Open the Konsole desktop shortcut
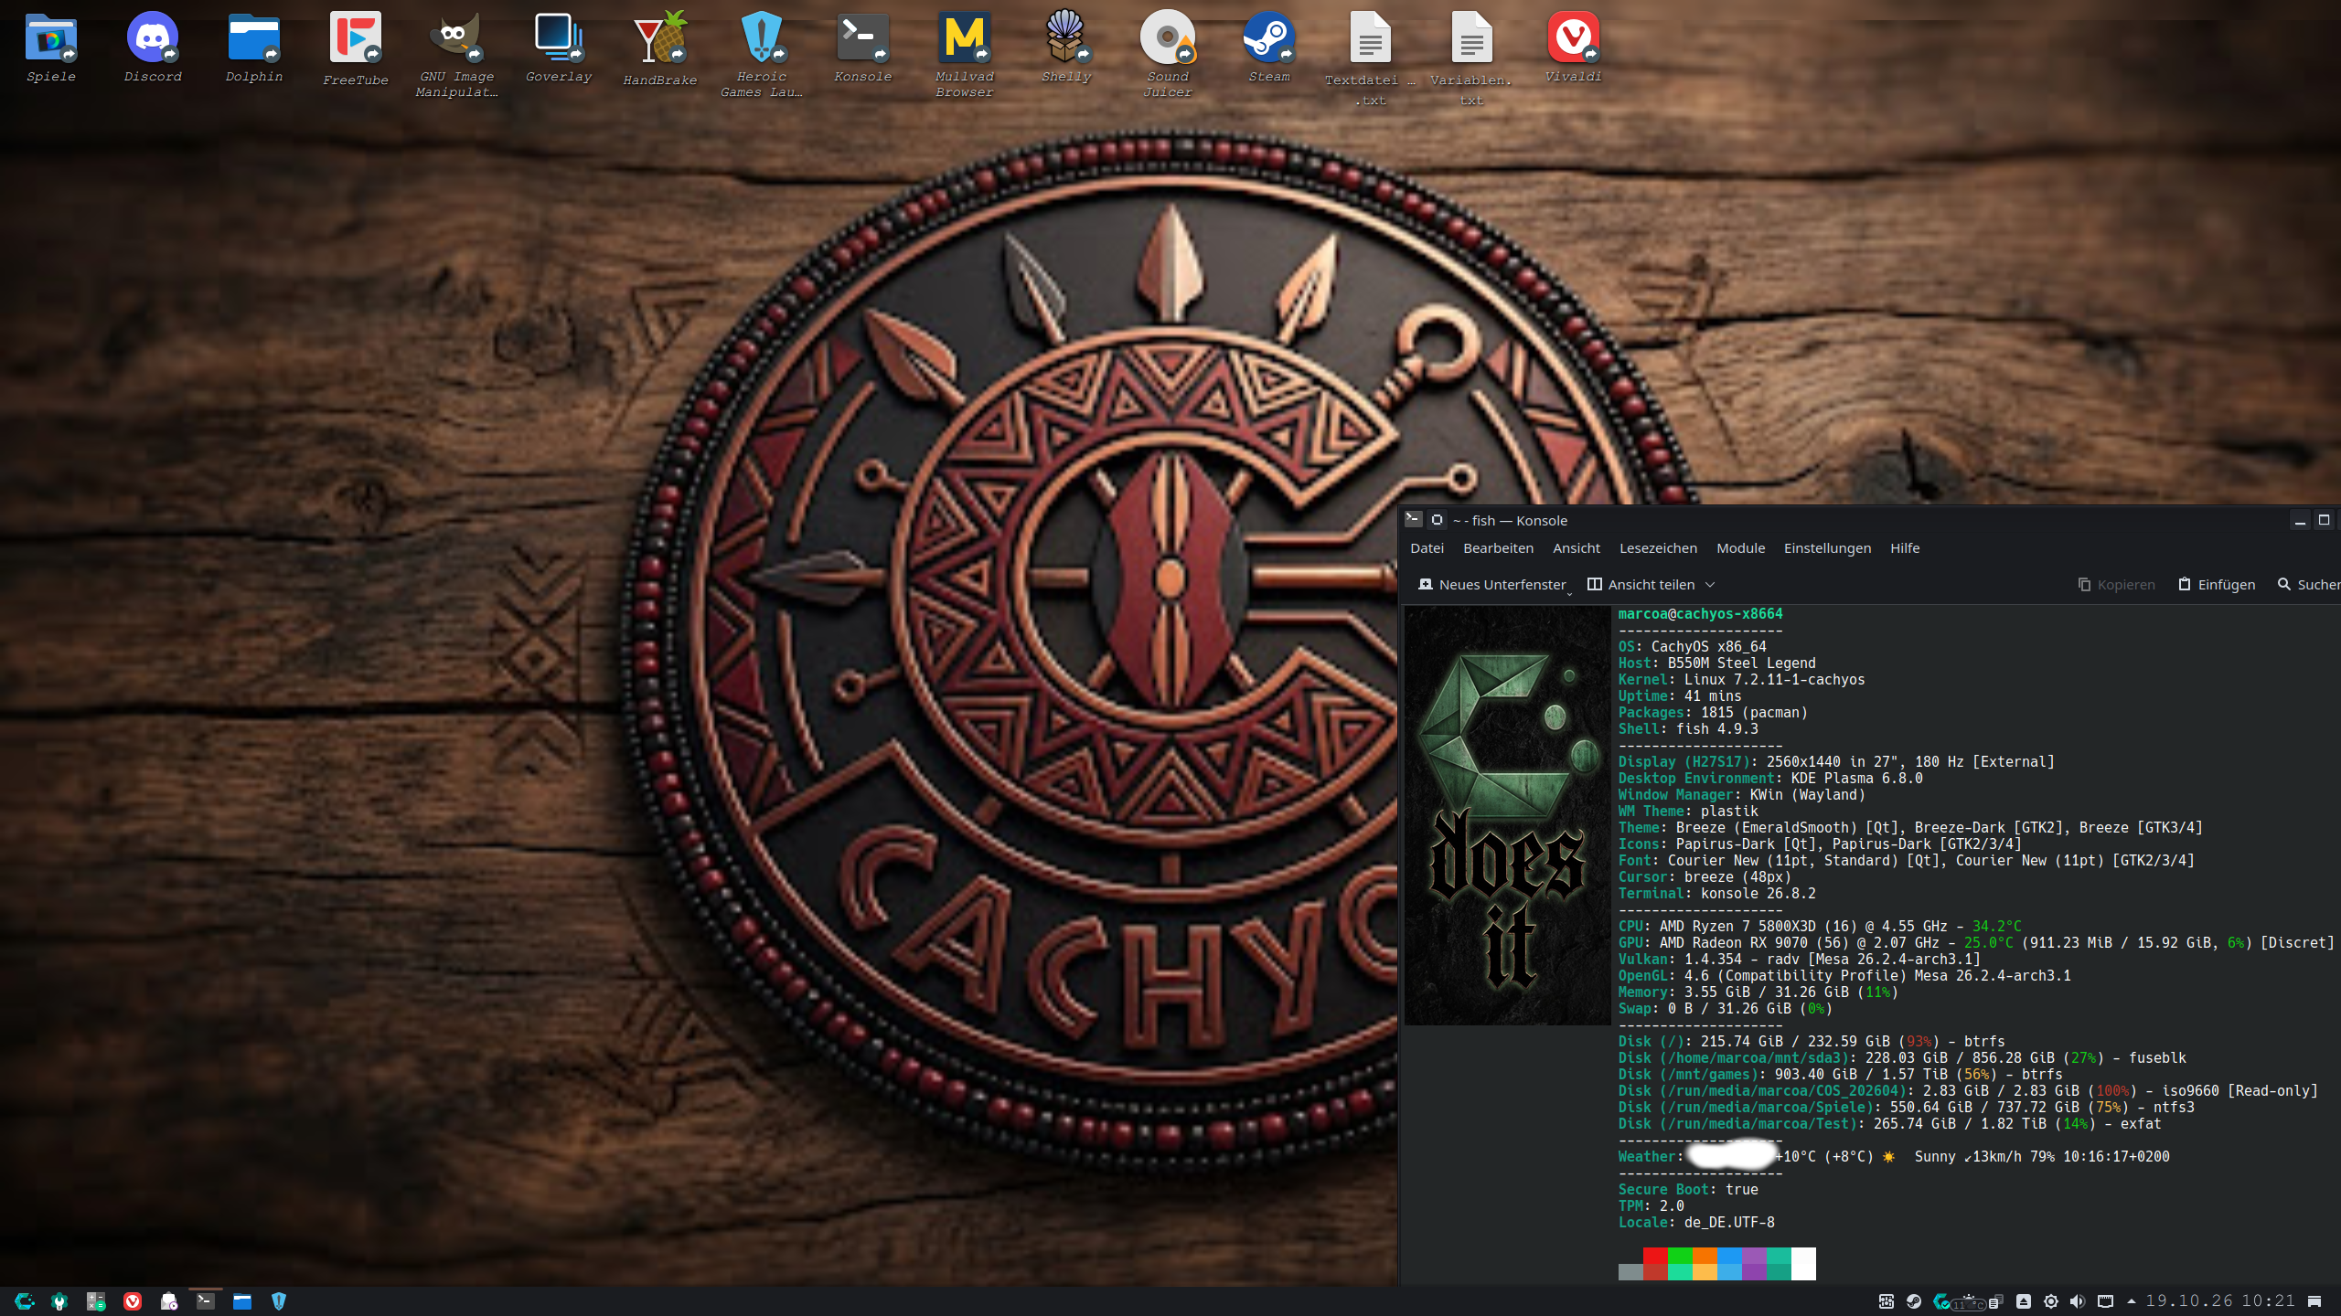Image resolution: width=2341 pixels, height=1316 pixels. pyautogui.click(x=862, y=48)
